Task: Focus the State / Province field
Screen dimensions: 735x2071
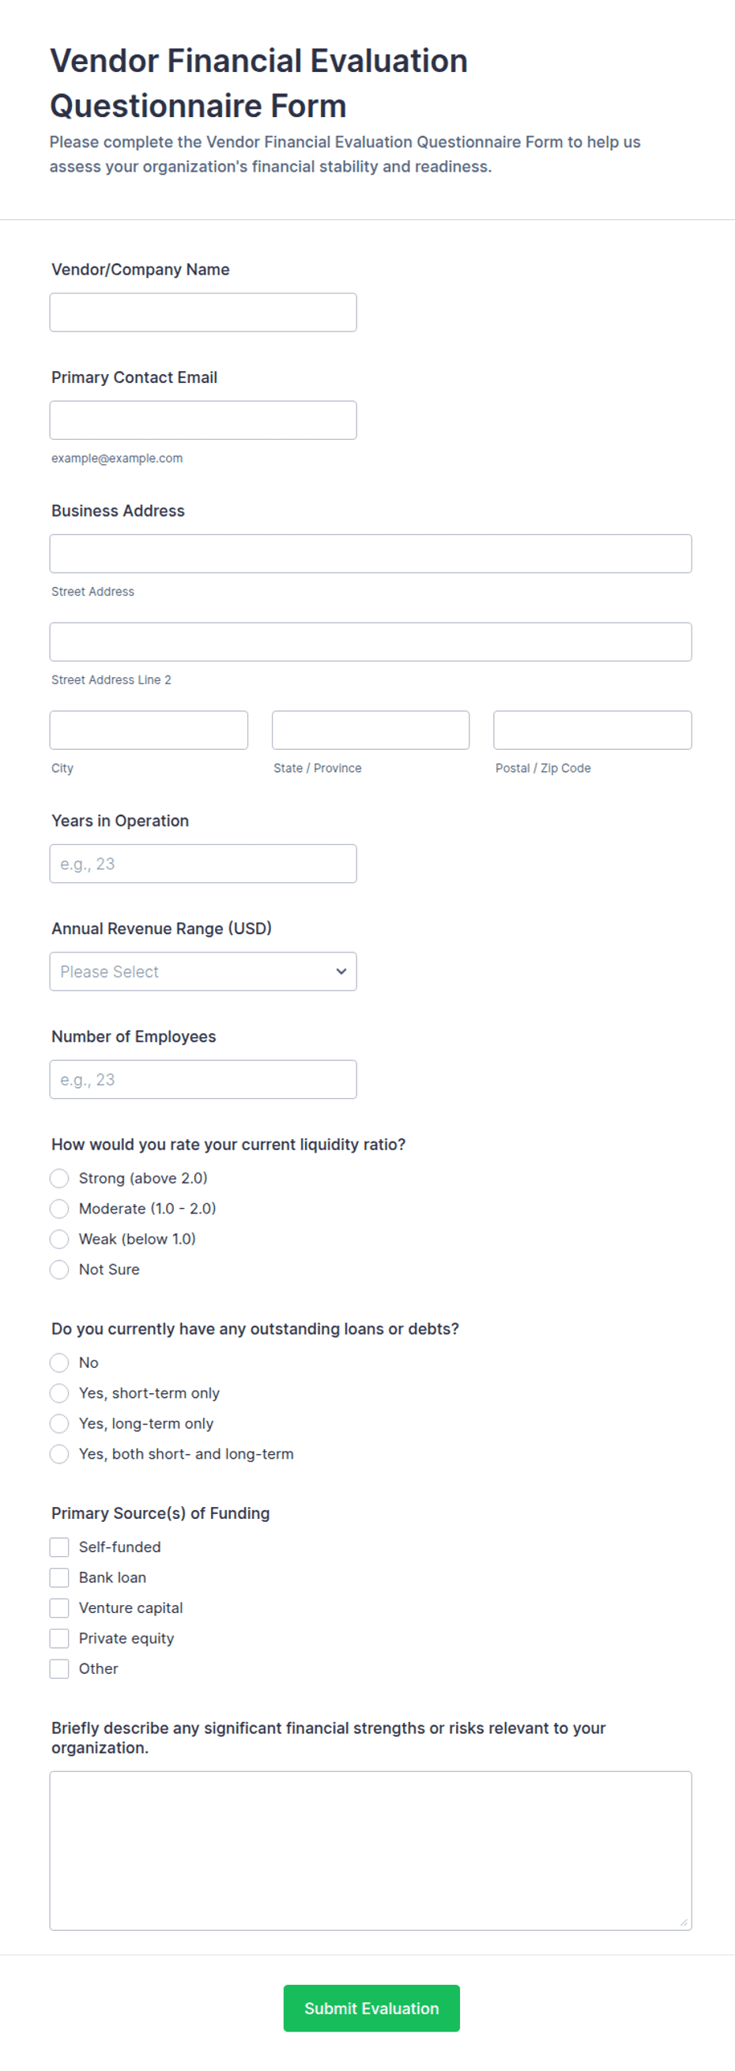Action: pyautogui.click(x=371, y=730)
